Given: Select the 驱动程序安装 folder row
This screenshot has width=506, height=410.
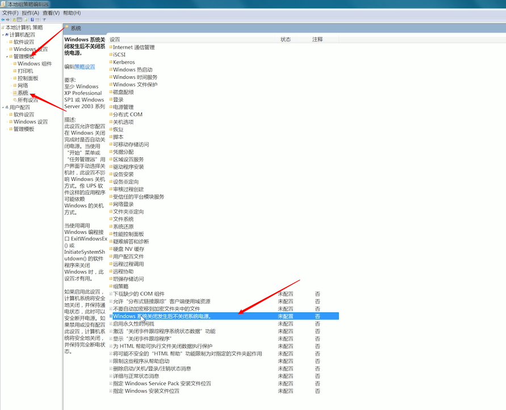Looking at the screenshot, I should (128, 167).
